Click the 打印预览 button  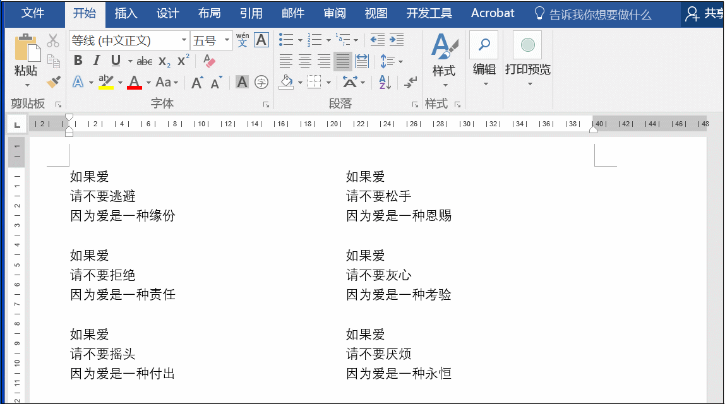coord(527,59)
